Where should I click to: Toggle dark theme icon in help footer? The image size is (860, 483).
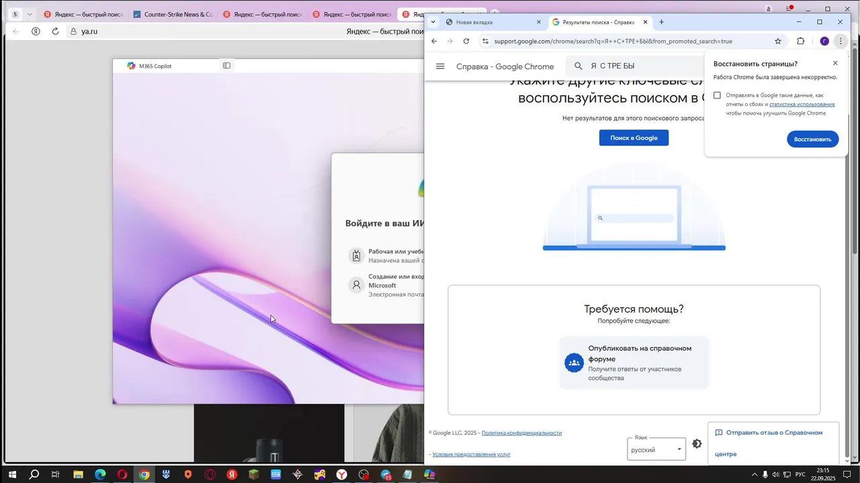(x=697, y=443)
